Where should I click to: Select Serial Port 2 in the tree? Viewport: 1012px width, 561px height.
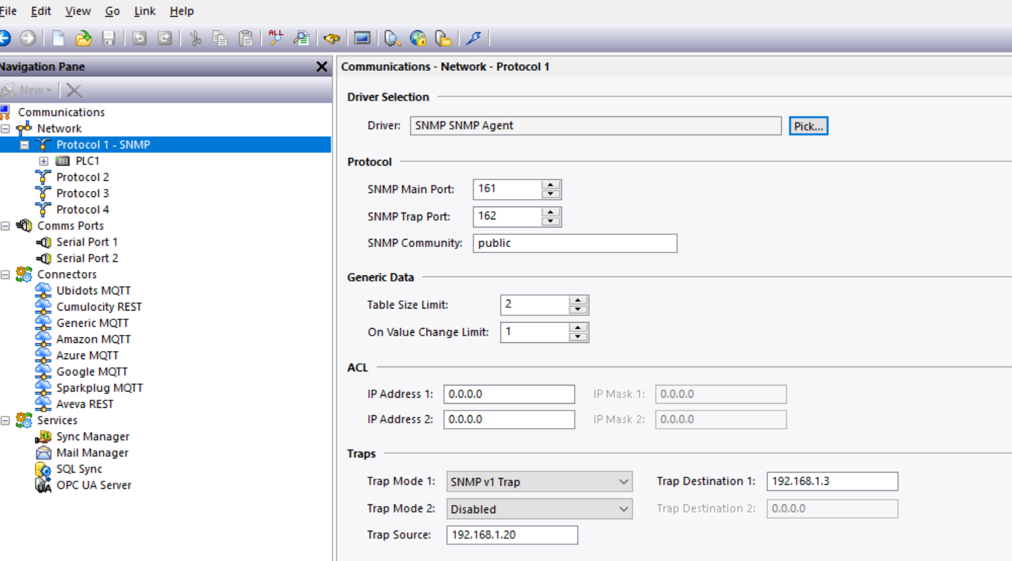[87, 258]
